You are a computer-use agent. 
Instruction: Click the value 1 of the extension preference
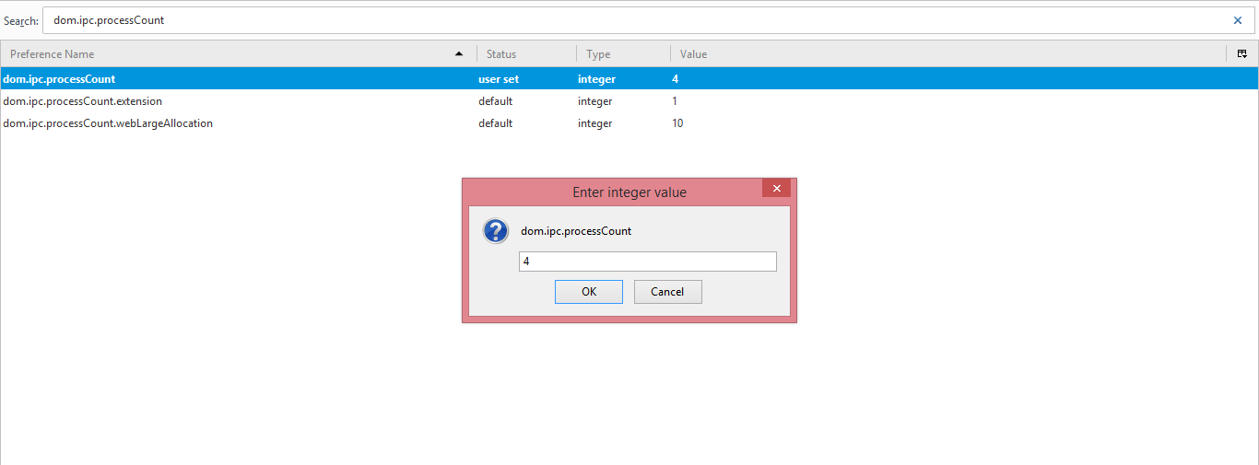click(675, 101)
